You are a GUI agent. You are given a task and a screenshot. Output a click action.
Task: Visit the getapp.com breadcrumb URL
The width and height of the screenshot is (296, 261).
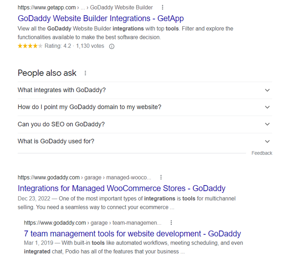click(x=46, y=7)
